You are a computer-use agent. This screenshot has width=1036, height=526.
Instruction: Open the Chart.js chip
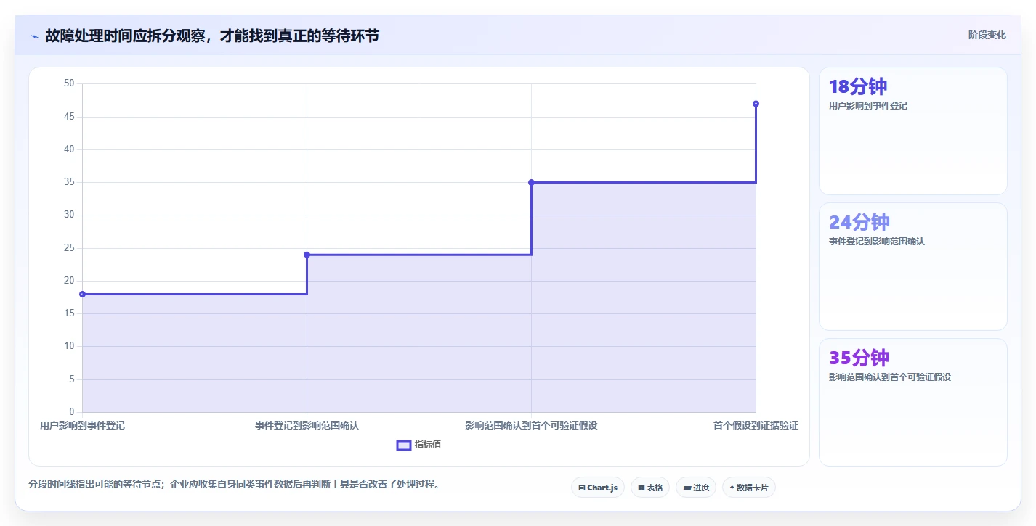598,488
